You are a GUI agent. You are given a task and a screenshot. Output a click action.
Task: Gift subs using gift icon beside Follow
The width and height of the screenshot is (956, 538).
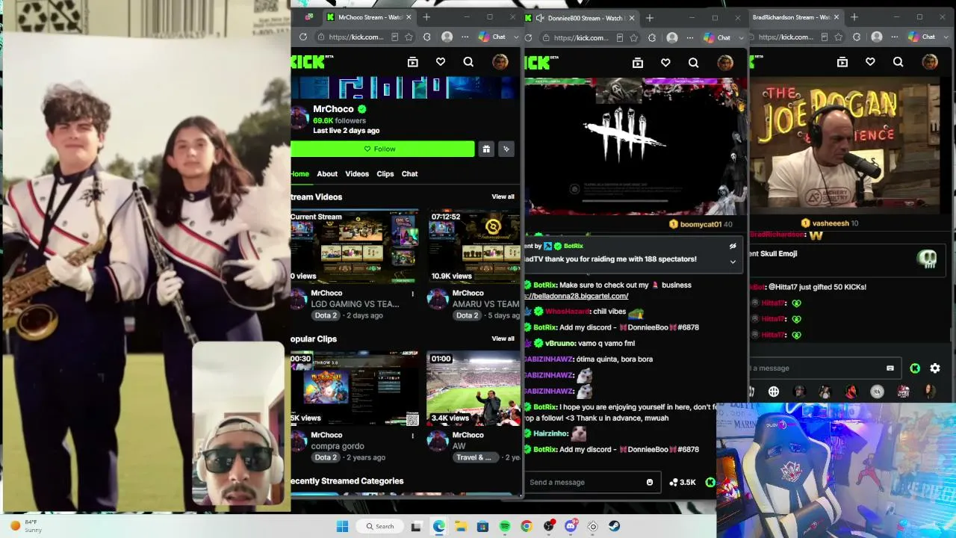[x=486, y=149]
